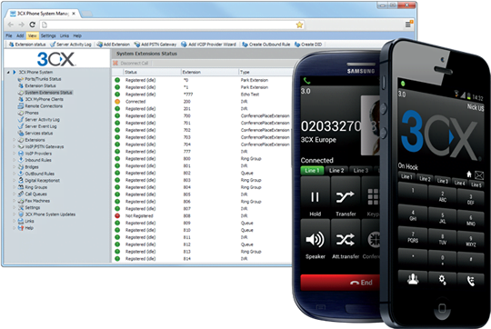End the call with red End button

point(340,283)
